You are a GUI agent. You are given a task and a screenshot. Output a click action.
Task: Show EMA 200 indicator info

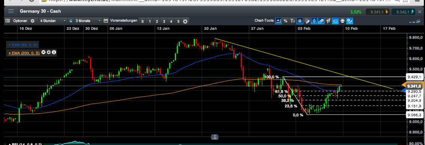(x=54, y=52)
